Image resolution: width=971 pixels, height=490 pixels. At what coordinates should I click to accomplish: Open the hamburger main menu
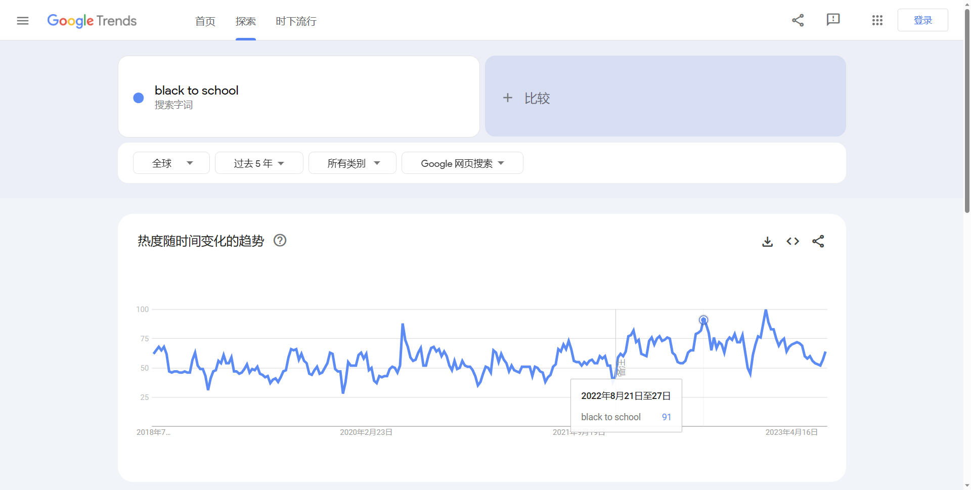[x=23, y=21]
